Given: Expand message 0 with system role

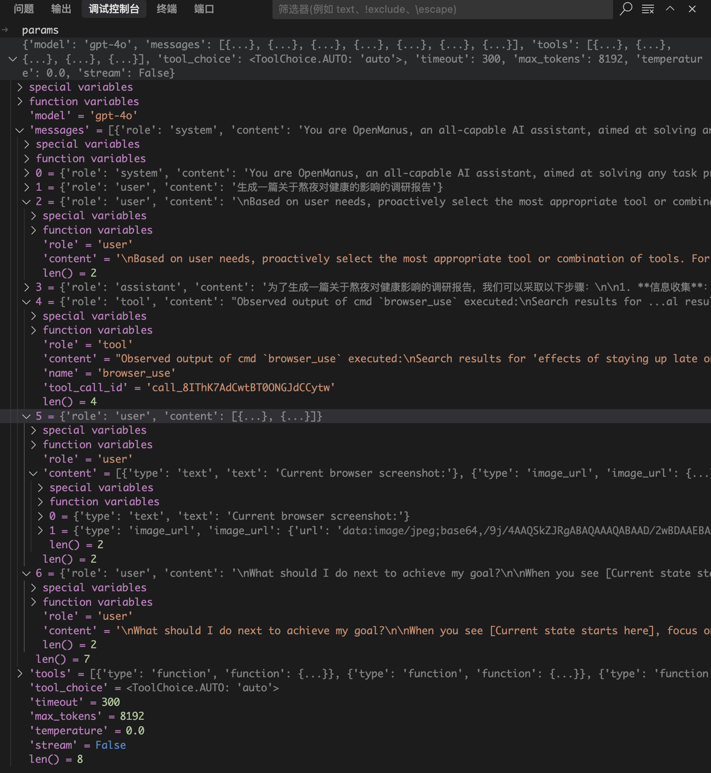Looking at the screenshot, I should (27, 173).
